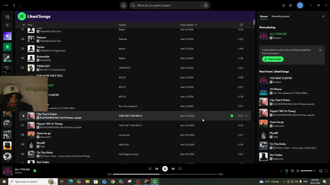Skip to the next track
The image size is (330, 185).
pyautogui.click(x=173, y=169)
